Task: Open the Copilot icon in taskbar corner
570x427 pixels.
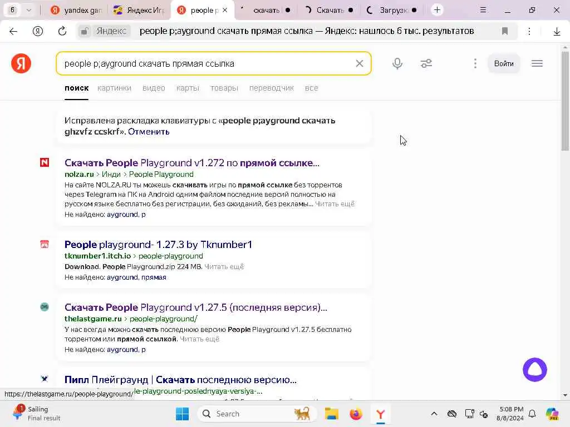Action: pyautogui.click(x=552, y=414)
